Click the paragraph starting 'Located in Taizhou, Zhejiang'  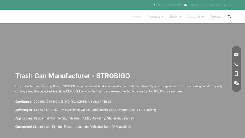coord(119,89)
